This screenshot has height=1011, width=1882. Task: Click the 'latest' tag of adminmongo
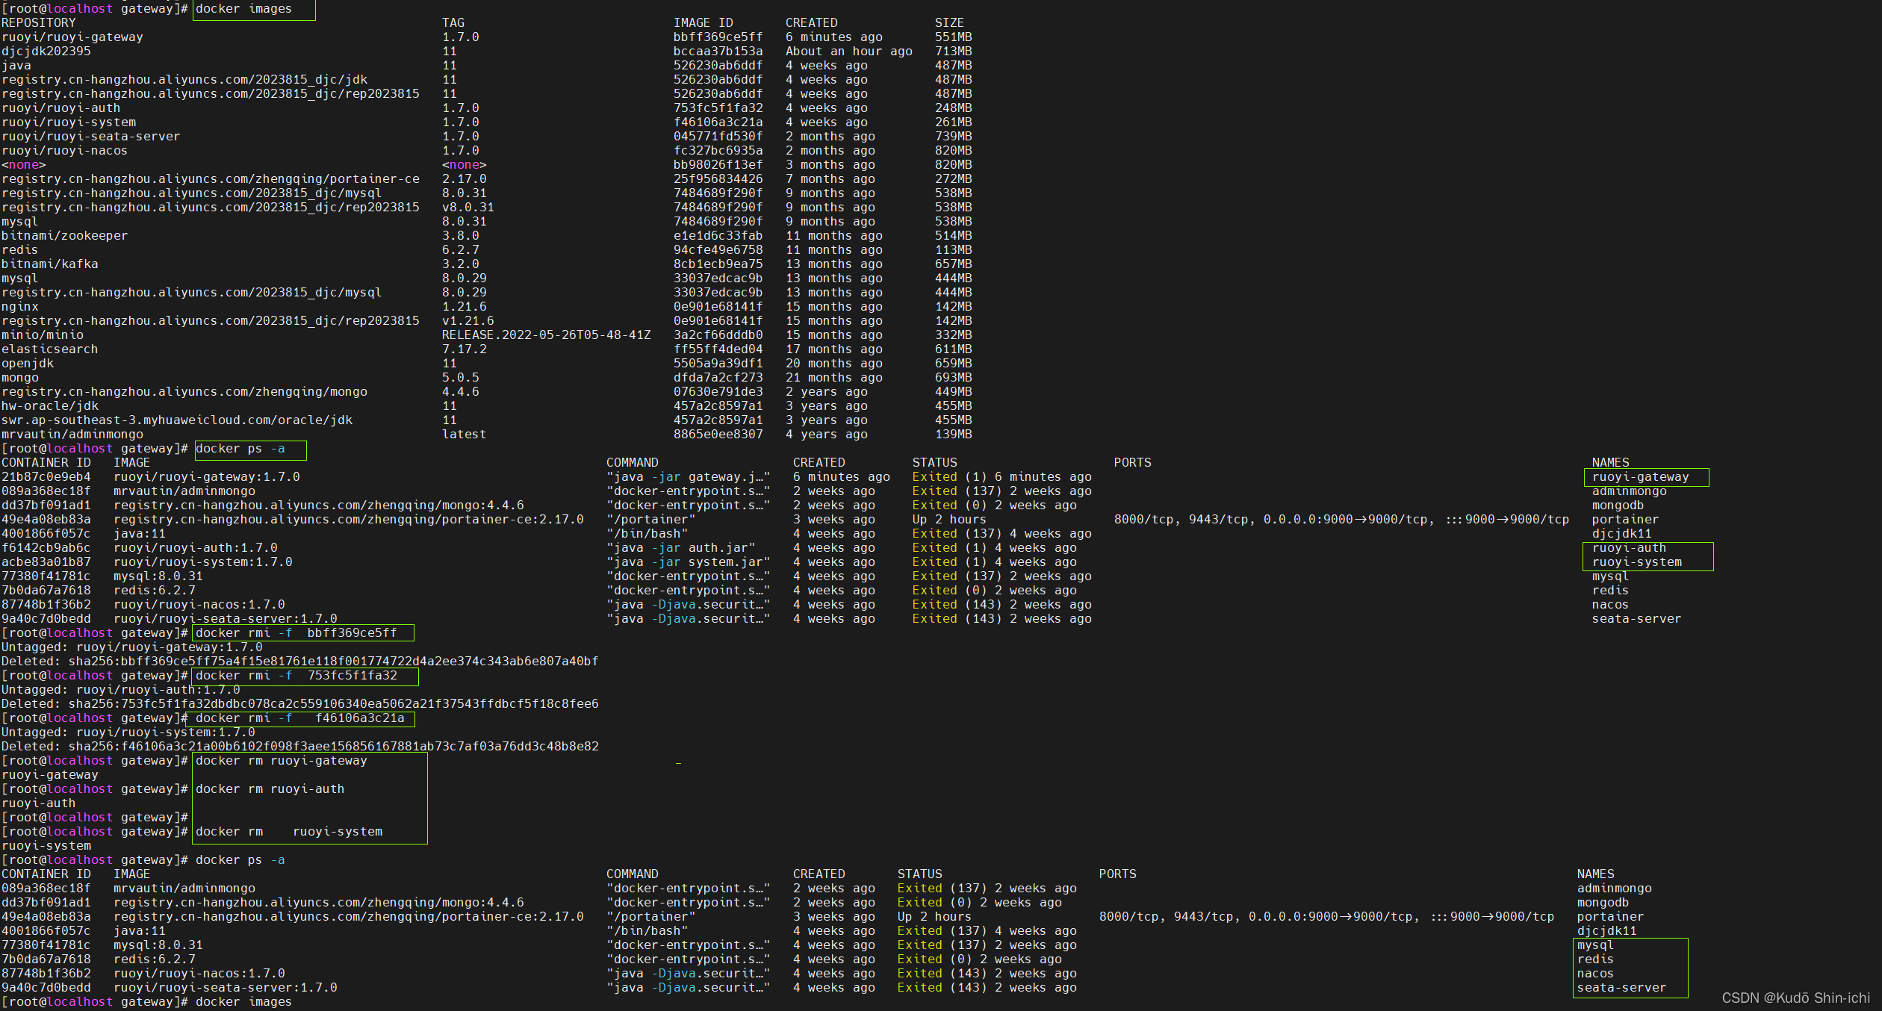pyautogui.click(x=465, y=435)
